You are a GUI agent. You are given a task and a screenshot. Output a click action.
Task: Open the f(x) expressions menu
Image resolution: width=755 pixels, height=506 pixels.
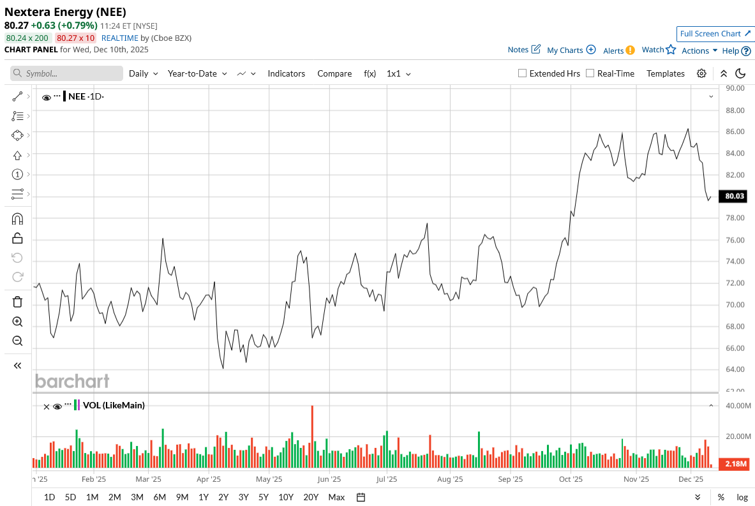coord(370,73)
